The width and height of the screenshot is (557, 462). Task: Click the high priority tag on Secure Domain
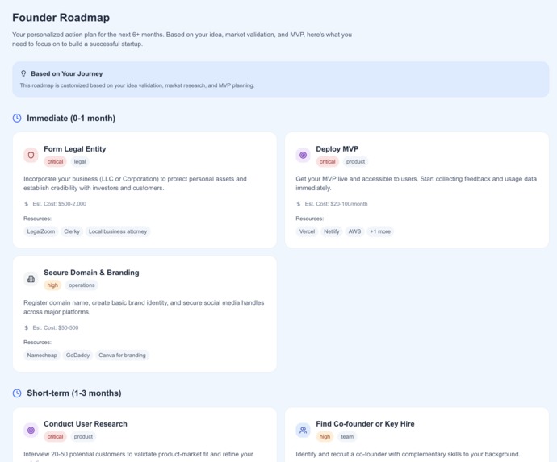[x=52, y=285]
